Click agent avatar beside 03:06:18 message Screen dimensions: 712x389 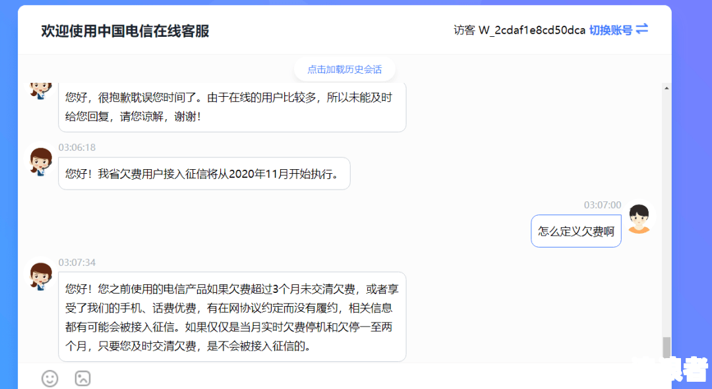[41, 161]
